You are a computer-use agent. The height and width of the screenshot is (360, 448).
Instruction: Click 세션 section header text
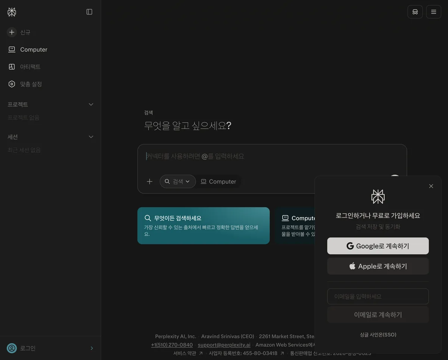point(13,137)
